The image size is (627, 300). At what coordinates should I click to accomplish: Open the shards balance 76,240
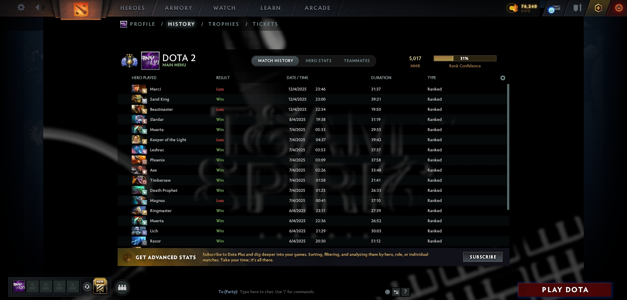522,8
